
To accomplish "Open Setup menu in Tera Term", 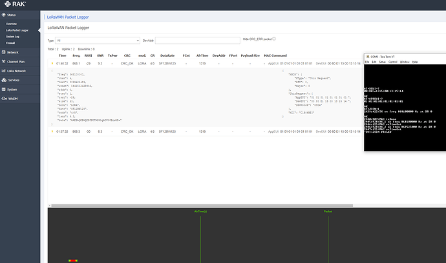I will [x=383, y=62].
